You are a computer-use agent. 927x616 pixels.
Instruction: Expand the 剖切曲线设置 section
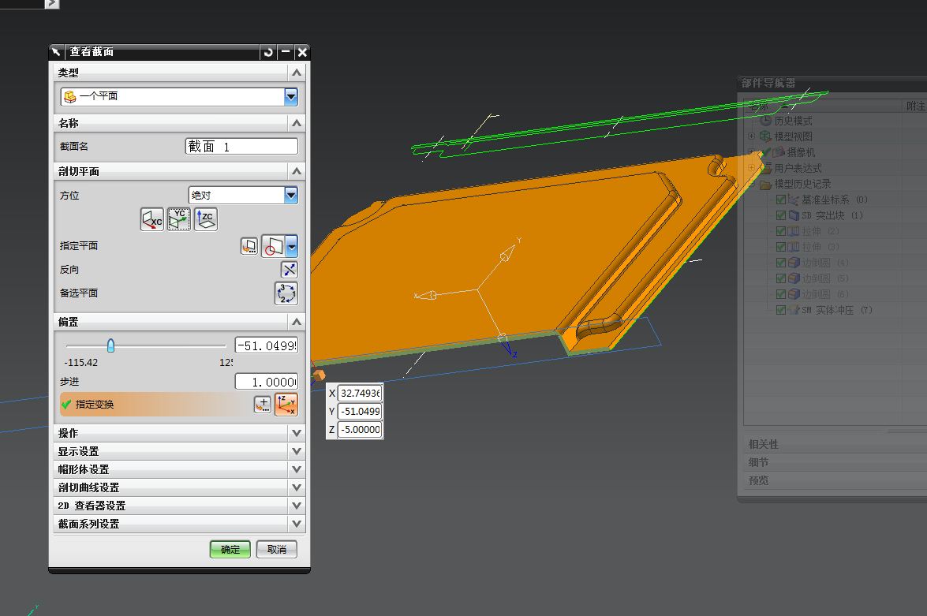(297, 487)
